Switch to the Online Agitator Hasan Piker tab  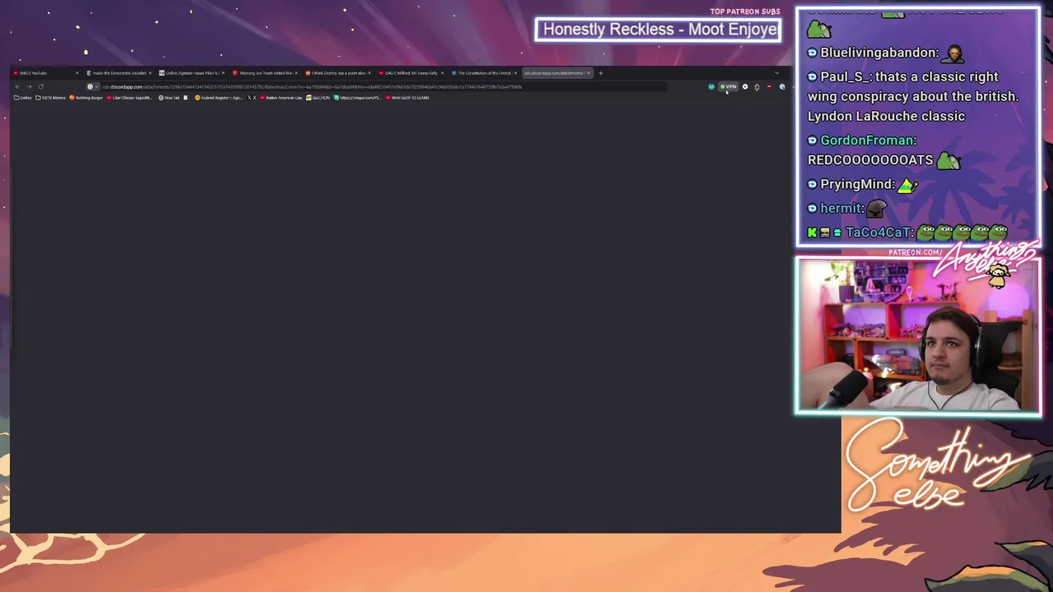point(192,73)
